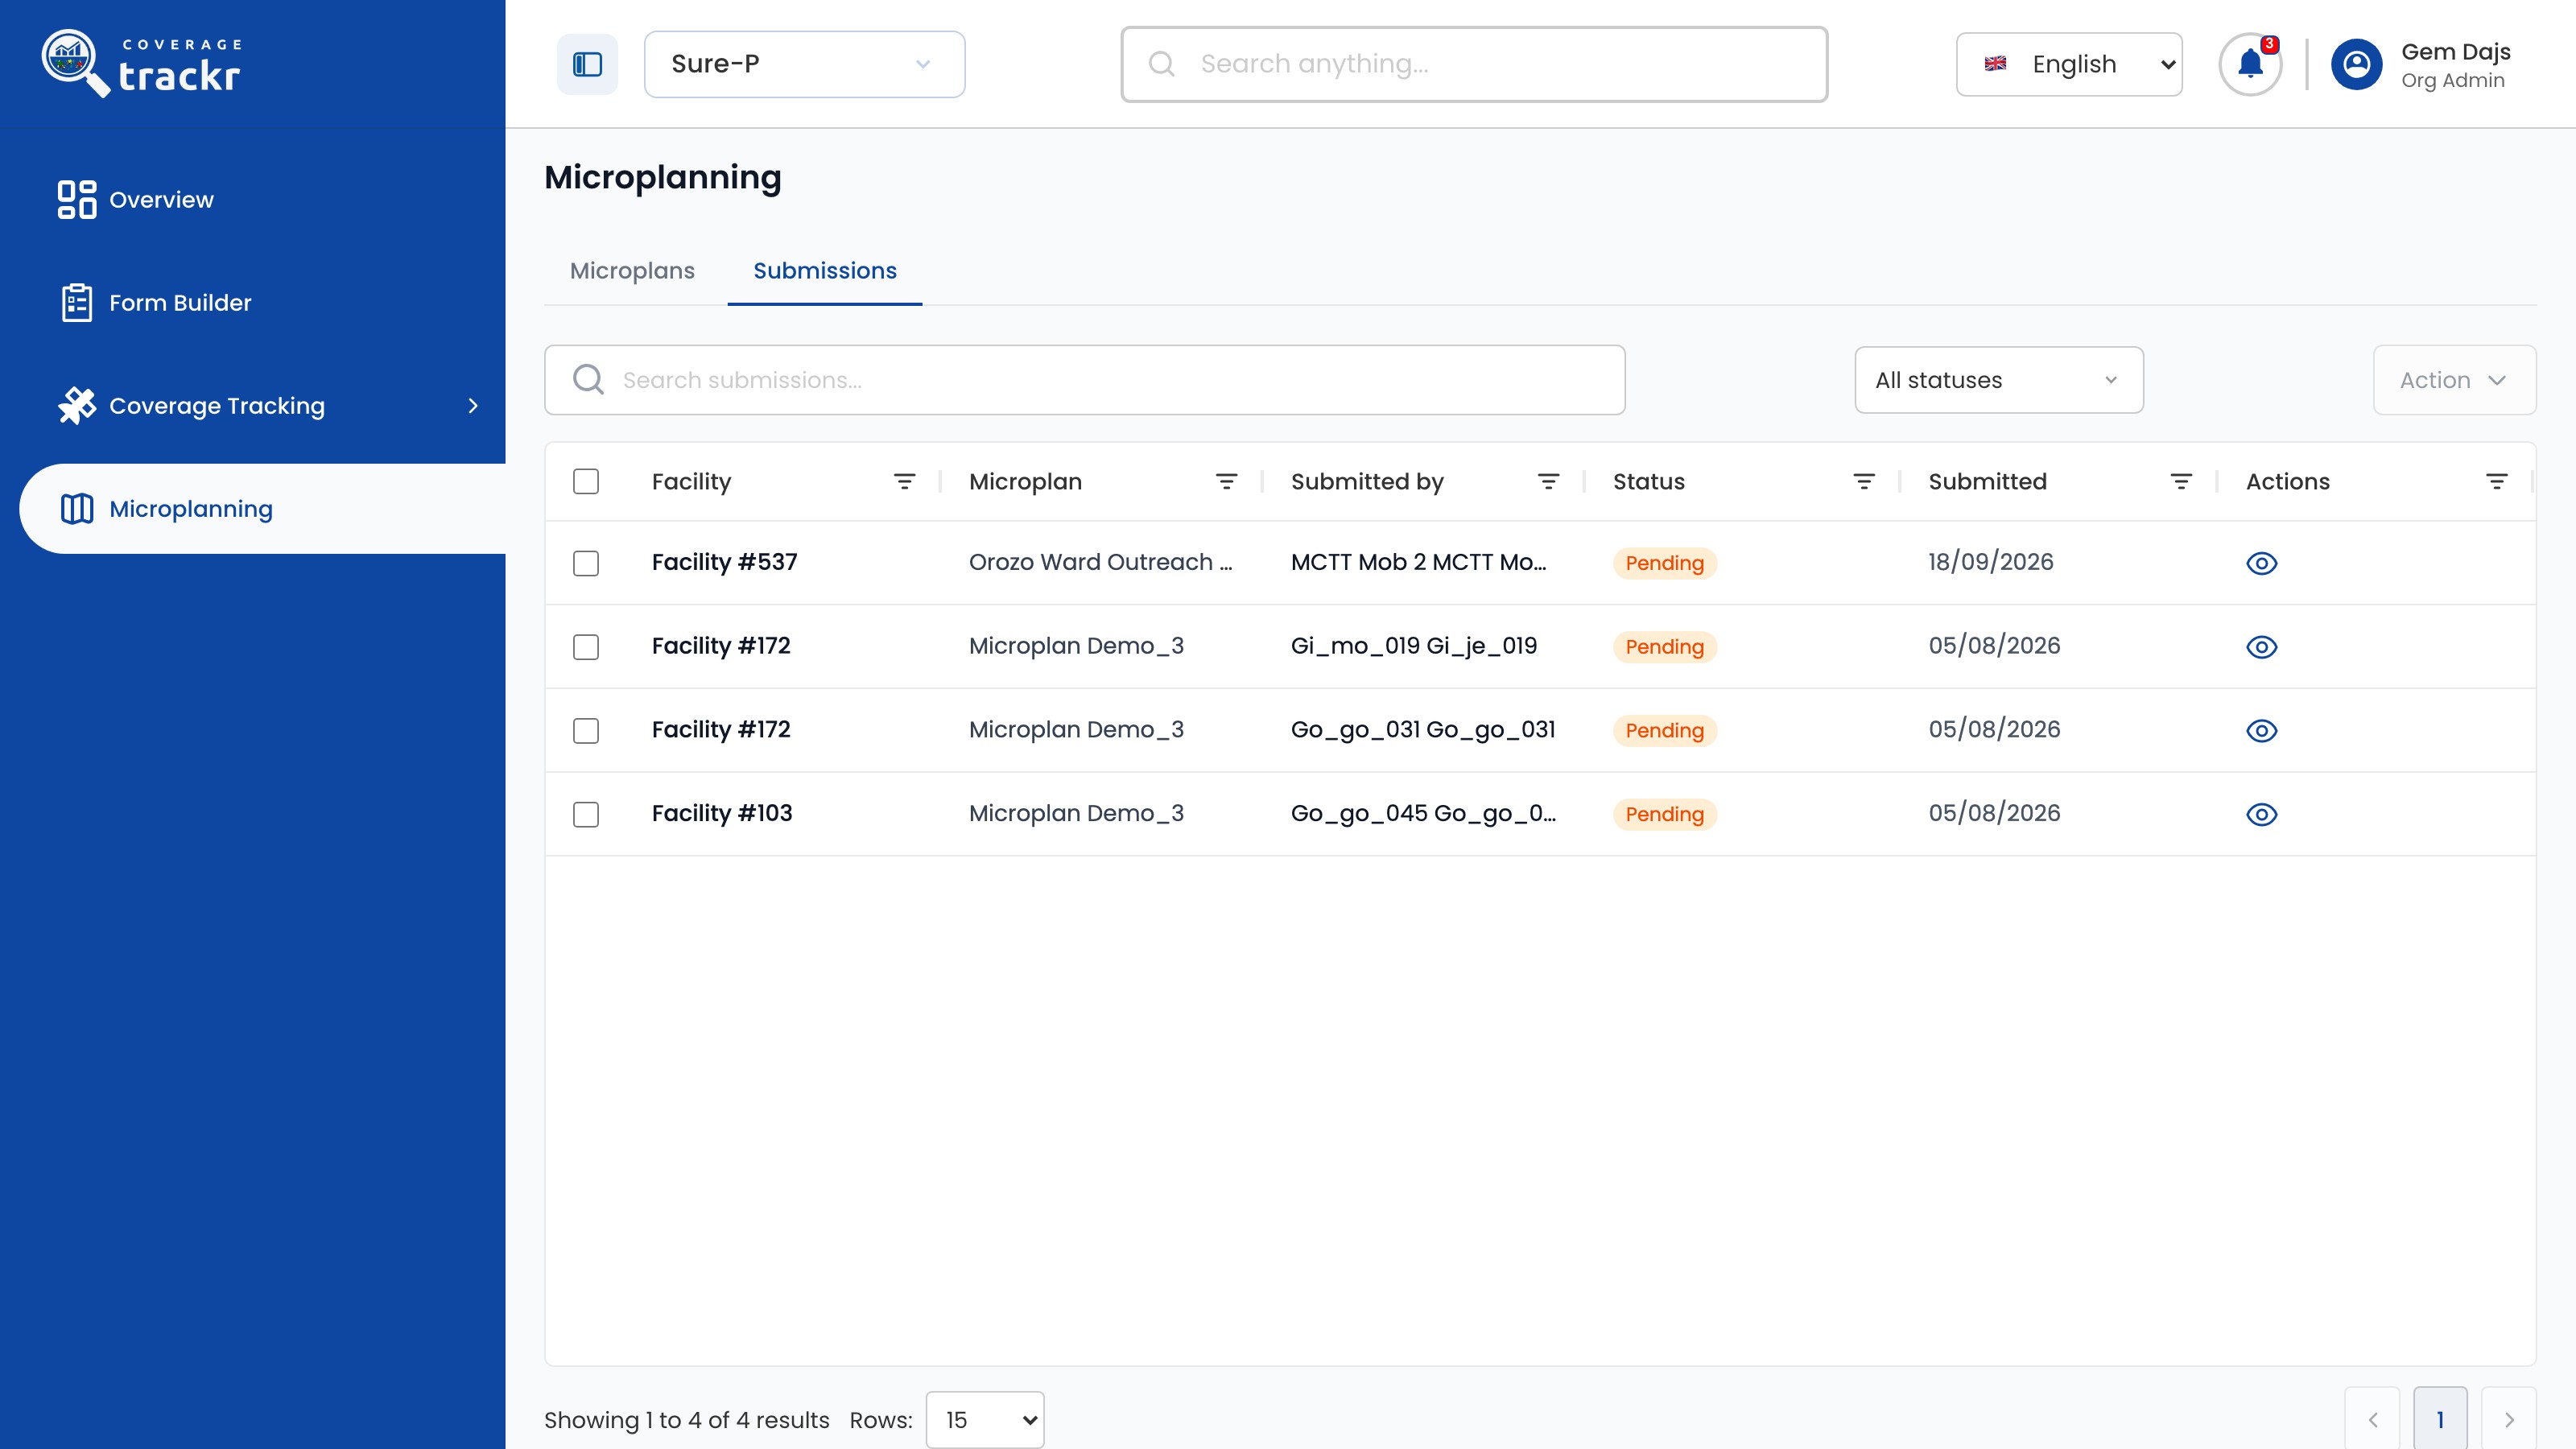Click the Submitted by column header
2576x1449 pixels.
1367,481
